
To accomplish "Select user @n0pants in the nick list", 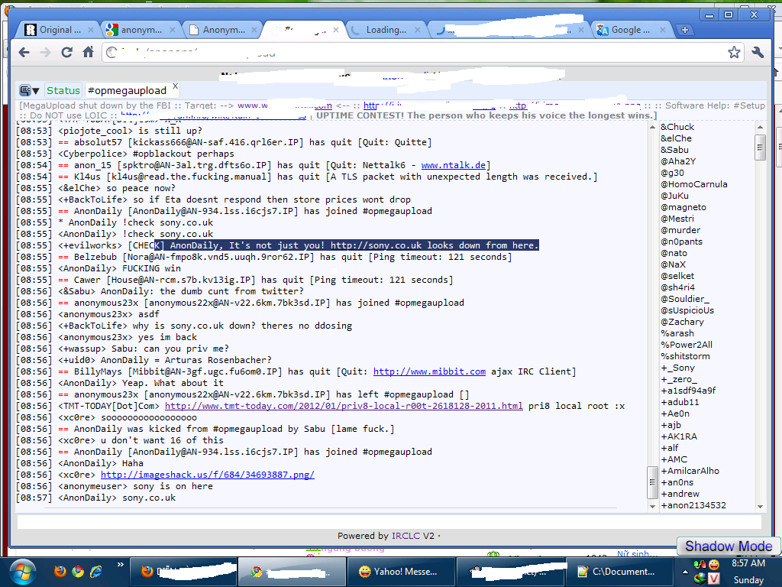I will pos(681,242).
